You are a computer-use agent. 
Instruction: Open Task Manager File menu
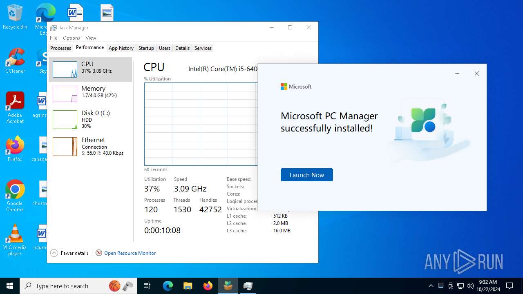click(54, 38)
